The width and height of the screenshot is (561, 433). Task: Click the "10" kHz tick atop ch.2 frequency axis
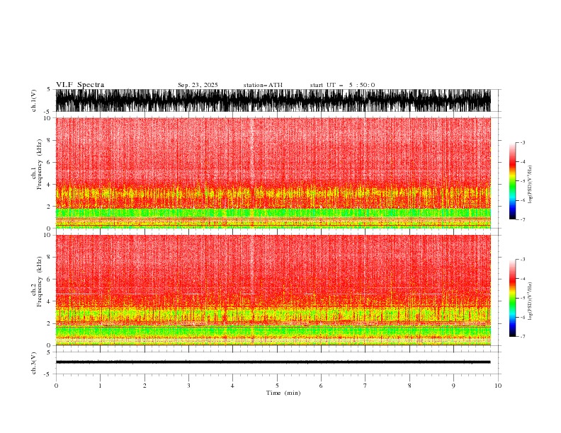pyautogui.click(x=47, y=235)
